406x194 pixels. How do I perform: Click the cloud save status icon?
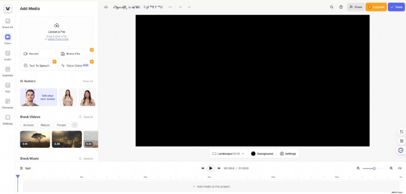(x=106, y=7)
